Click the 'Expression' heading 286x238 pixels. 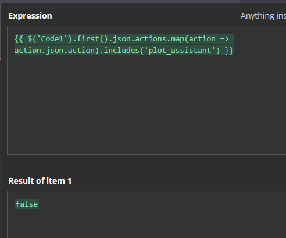click(x=30, y=16)
